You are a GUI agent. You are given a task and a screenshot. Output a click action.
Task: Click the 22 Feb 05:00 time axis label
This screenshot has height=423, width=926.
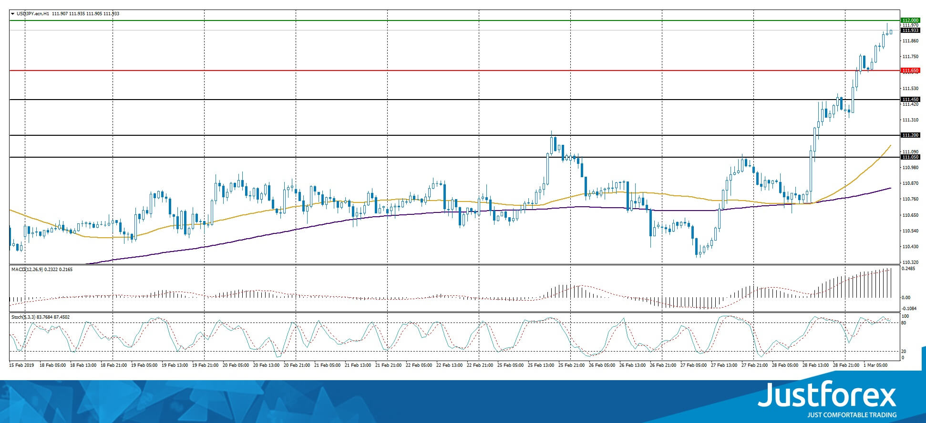pos(419,365)
